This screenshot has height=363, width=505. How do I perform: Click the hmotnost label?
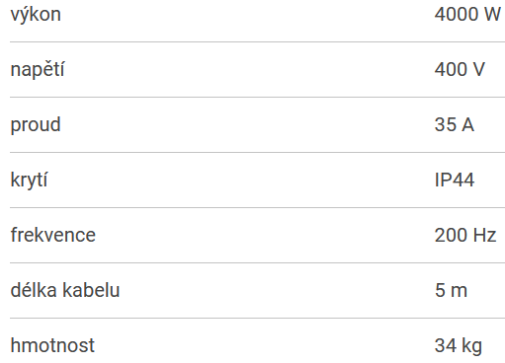point(52,345)
